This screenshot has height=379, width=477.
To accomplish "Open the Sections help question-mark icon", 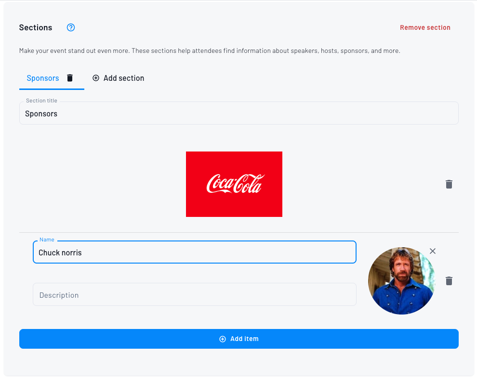I will (x=71, y=27).
